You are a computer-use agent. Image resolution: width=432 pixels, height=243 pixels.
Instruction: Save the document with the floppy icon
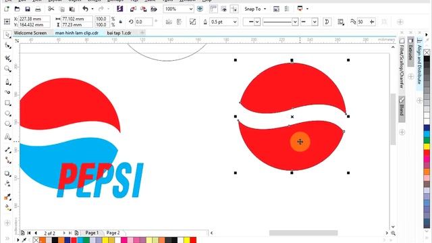[x=28, y=9]
